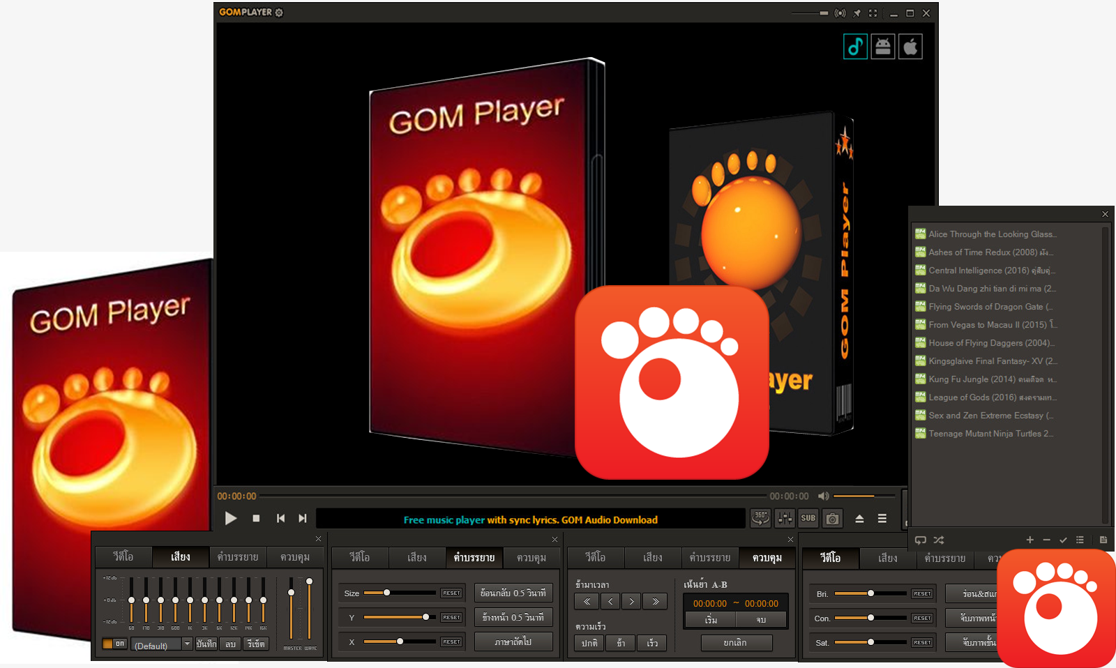Click the SUB subtitle button
The width and height of the screenshot is (1116, 668).
pos(808,518)
